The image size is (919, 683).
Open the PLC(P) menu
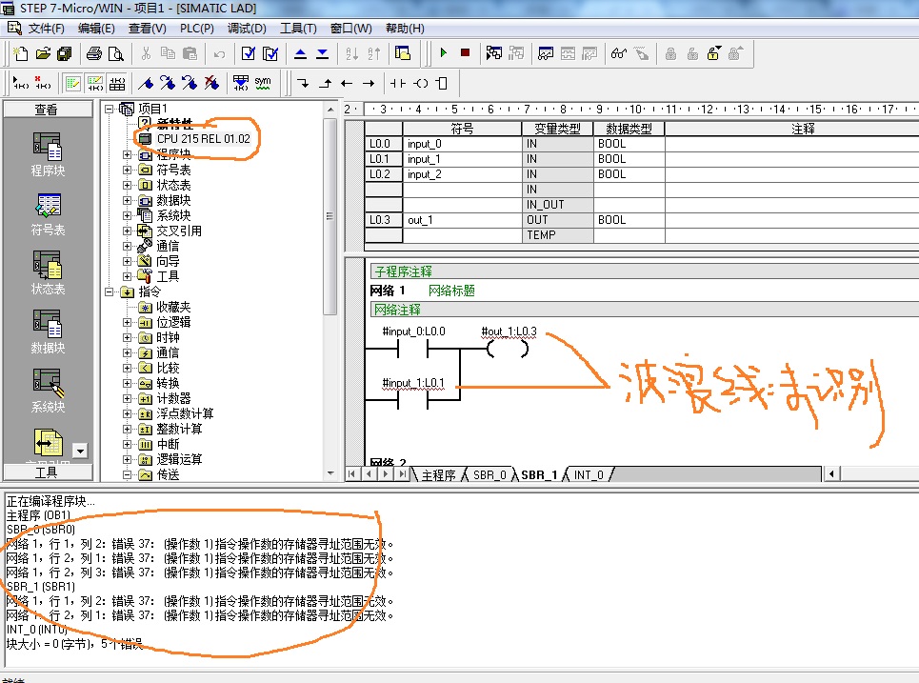tap(196, 29)
